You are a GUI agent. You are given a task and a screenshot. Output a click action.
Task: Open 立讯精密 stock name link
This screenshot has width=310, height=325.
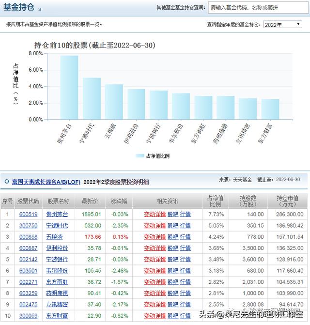(x=57, y=305)
